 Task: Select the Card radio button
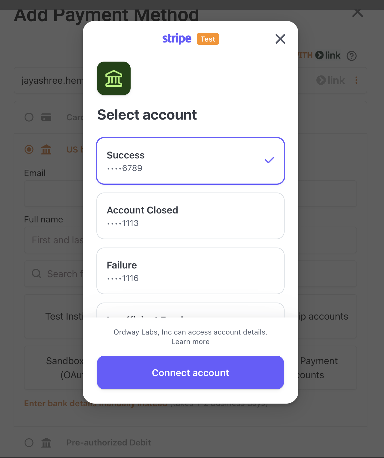(29, 117)
